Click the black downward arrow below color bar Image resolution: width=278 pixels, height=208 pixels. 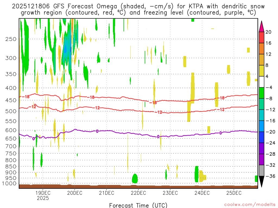pyautogui.click(x=261, y=182)
